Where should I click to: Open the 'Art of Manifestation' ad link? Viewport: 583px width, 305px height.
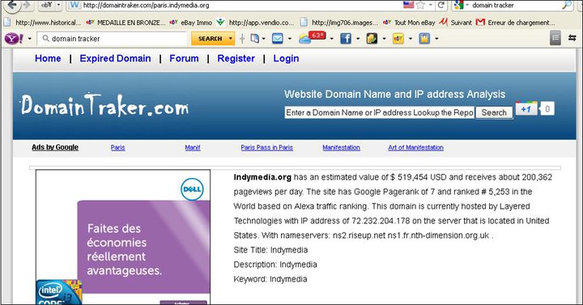pyautogui.click(x=415, y=147)
